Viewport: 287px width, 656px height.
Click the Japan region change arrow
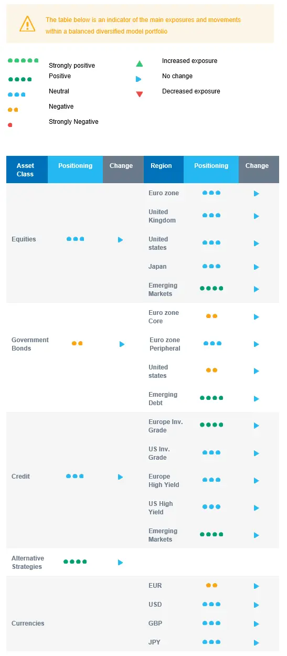point(257,267)
